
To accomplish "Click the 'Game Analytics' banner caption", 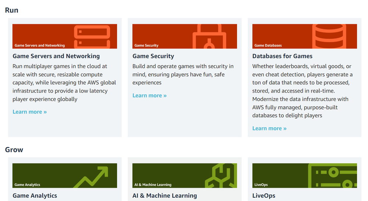I will tap(27, 185).
